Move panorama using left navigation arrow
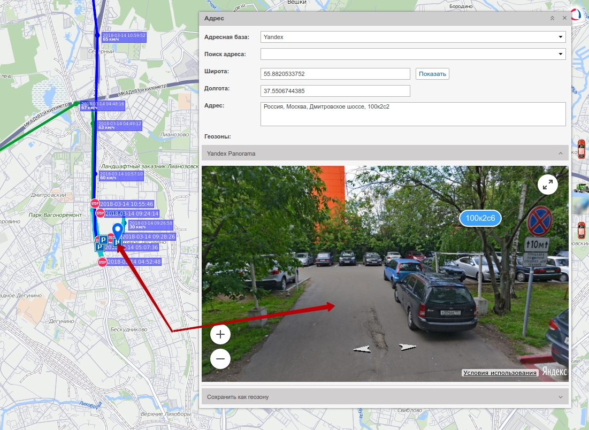The image size is (589, 430). pyautogui.click(x=362, y=349)
